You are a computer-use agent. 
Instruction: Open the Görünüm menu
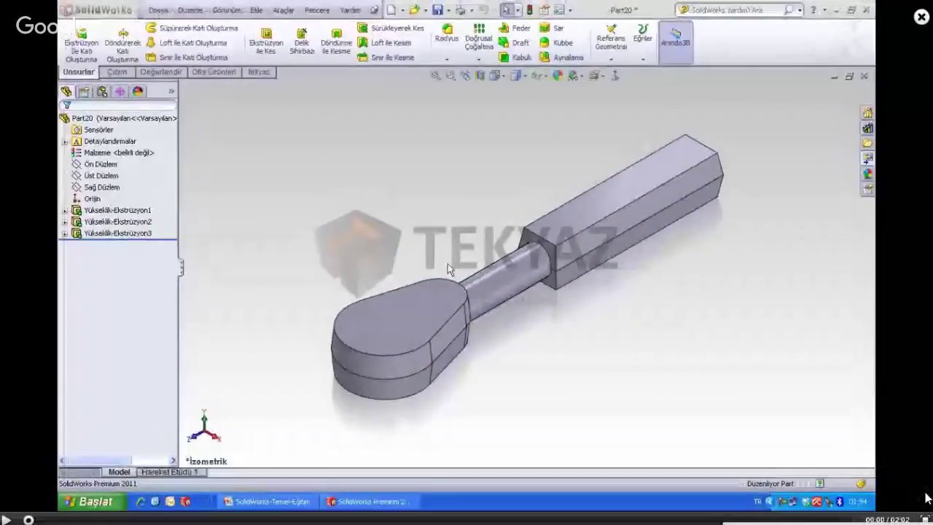click(227, 11)
